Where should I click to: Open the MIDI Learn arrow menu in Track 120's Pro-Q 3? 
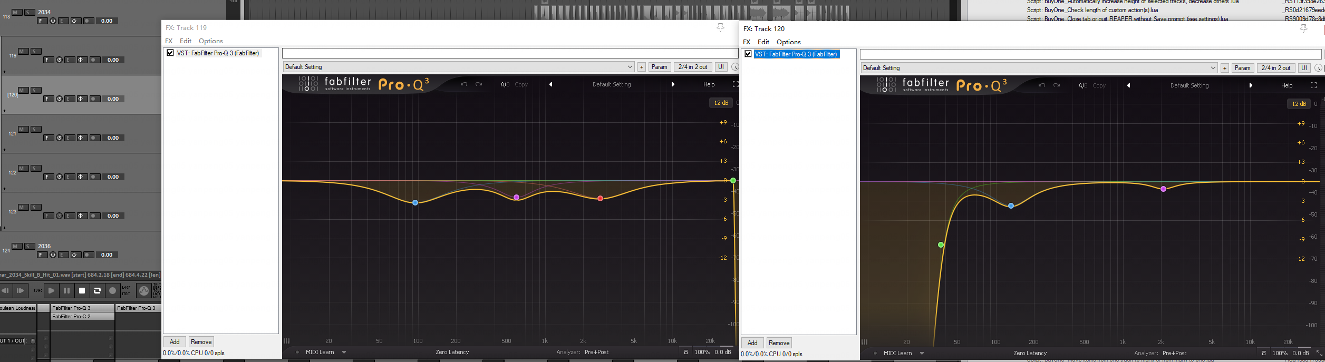922,353
